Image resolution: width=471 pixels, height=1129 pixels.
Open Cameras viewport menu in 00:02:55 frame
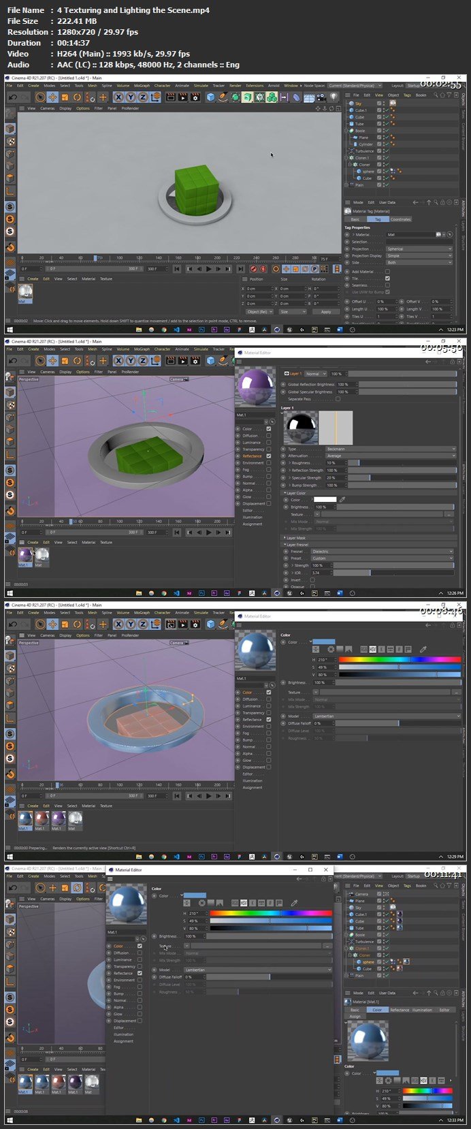pos(47,108)
